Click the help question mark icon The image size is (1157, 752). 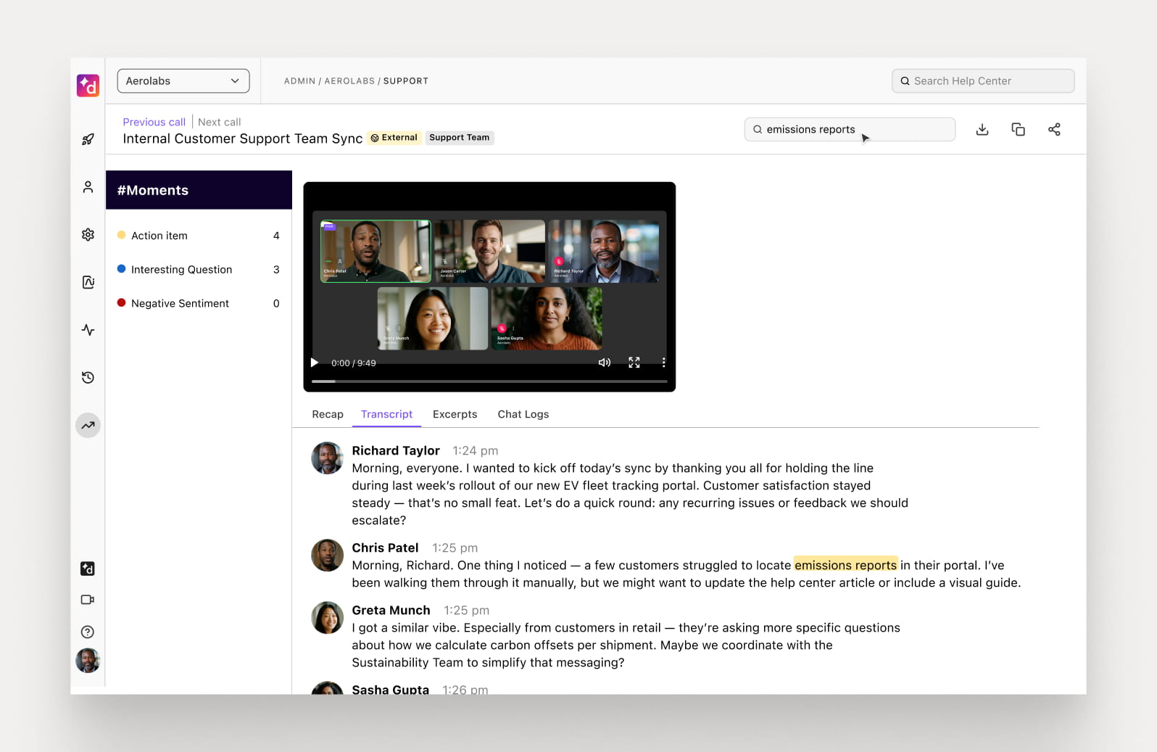point(88,632)
